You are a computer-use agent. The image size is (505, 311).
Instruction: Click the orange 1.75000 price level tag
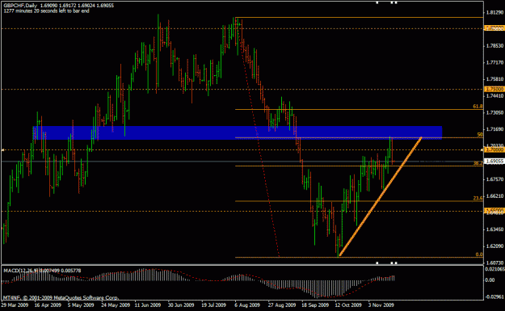click(494, 89)
